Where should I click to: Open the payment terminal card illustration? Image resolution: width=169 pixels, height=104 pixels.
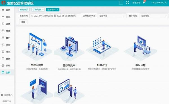tap(37, 90)
